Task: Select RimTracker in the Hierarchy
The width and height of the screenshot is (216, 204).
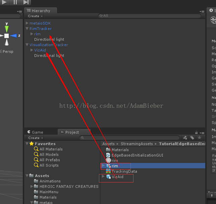Action: (41, 29)
